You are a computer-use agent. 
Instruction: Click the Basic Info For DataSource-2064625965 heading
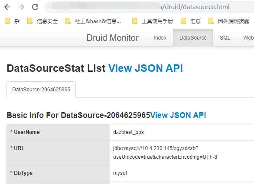click(x=78, y=115)
